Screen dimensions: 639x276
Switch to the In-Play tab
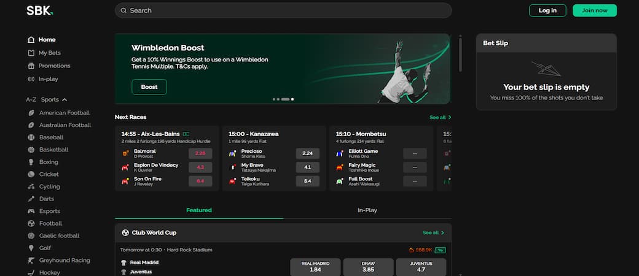[x=367, y=210]
